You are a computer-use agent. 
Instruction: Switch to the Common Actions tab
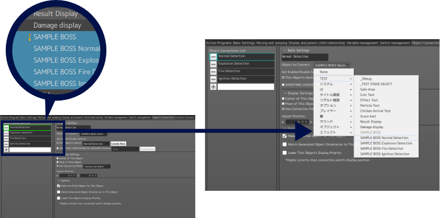coord(185,117)
